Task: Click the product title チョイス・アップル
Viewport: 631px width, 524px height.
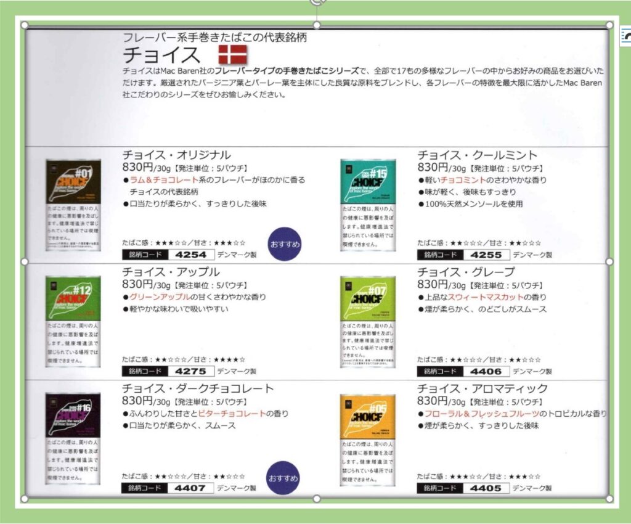Action: point(171,272)
